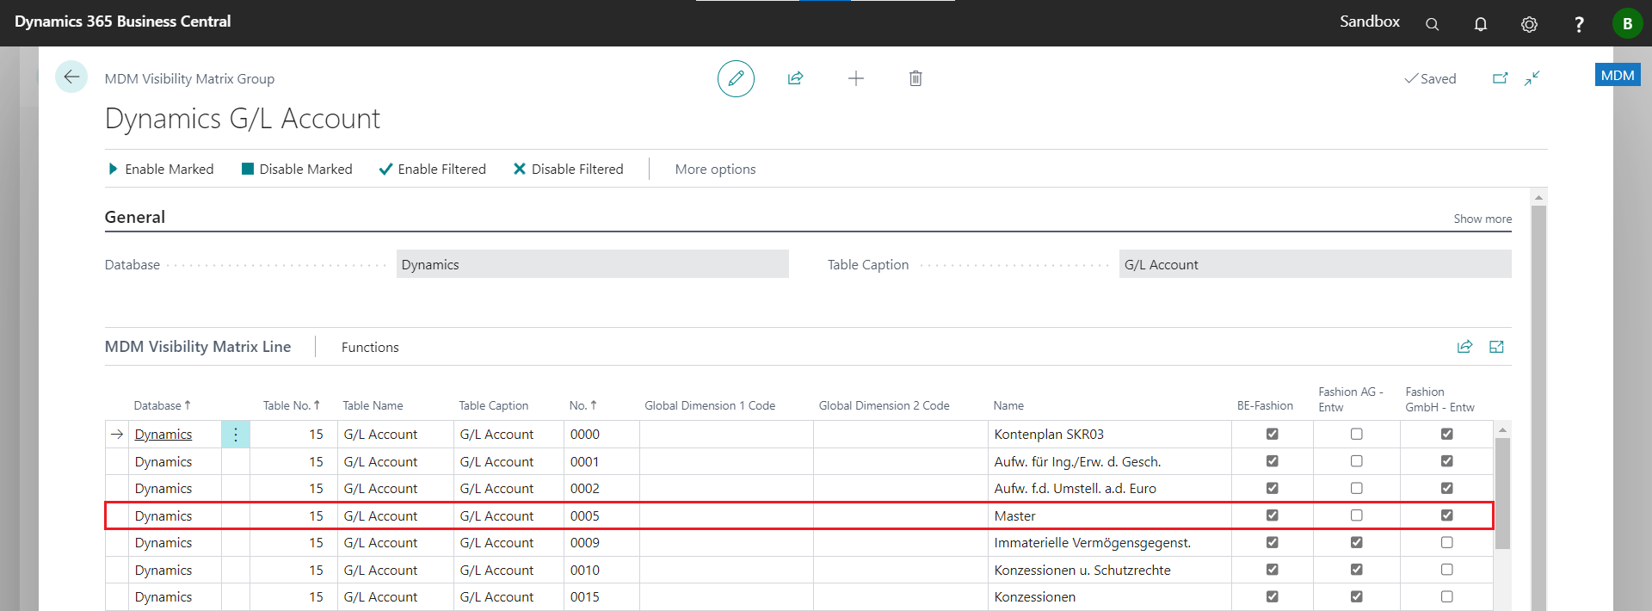Click the matrix list scrollbar thumb
Image resolution: width=1652 pixels, height=611 pixels.
click(1502, 493)
